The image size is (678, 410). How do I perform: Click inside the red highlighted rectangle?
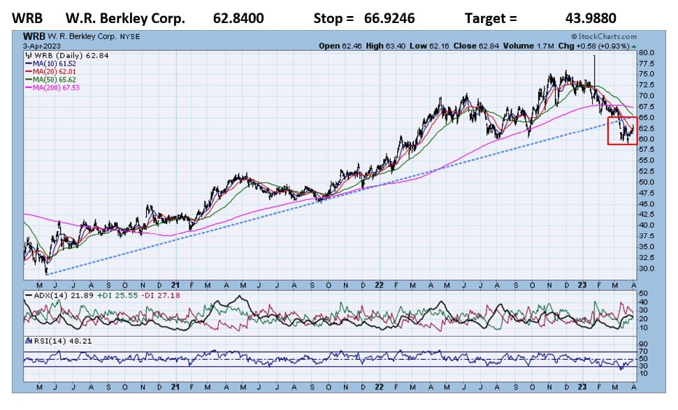[621, 131]
